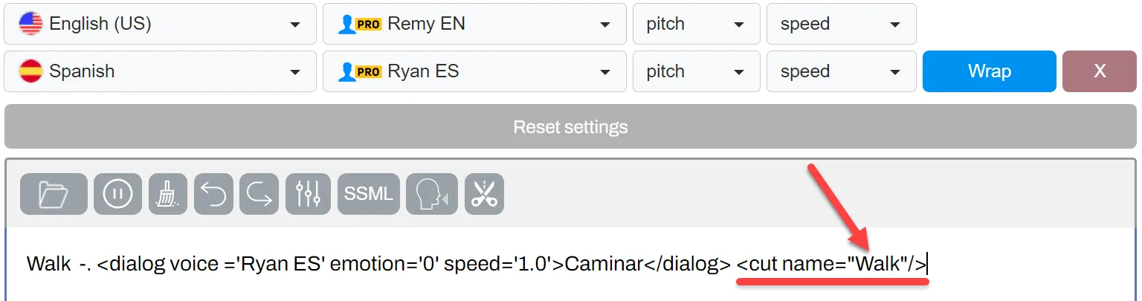Undo the last edit with the arrow icon
1142x301 pixels.
pos(213,195)
